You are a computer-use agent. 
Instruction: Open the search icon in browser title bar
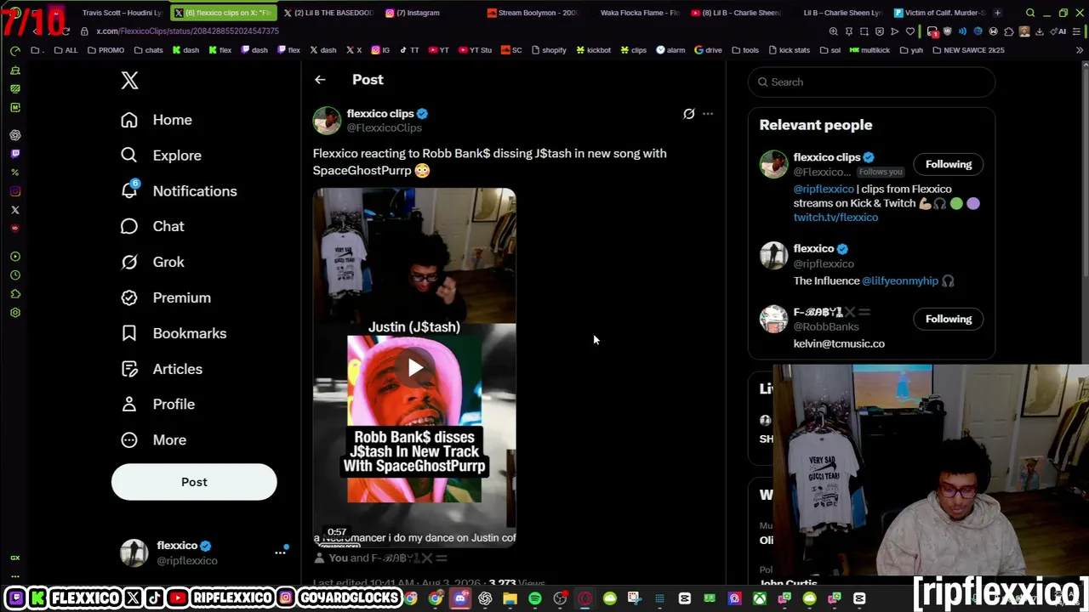(x=1030, y=13)
